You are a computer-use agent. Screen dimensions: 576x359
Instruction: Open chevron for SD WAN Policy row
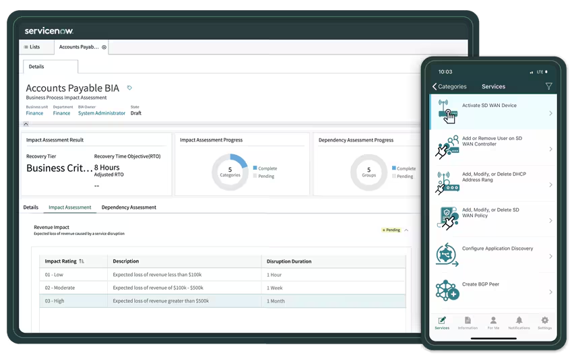click(x=550, y=220)
